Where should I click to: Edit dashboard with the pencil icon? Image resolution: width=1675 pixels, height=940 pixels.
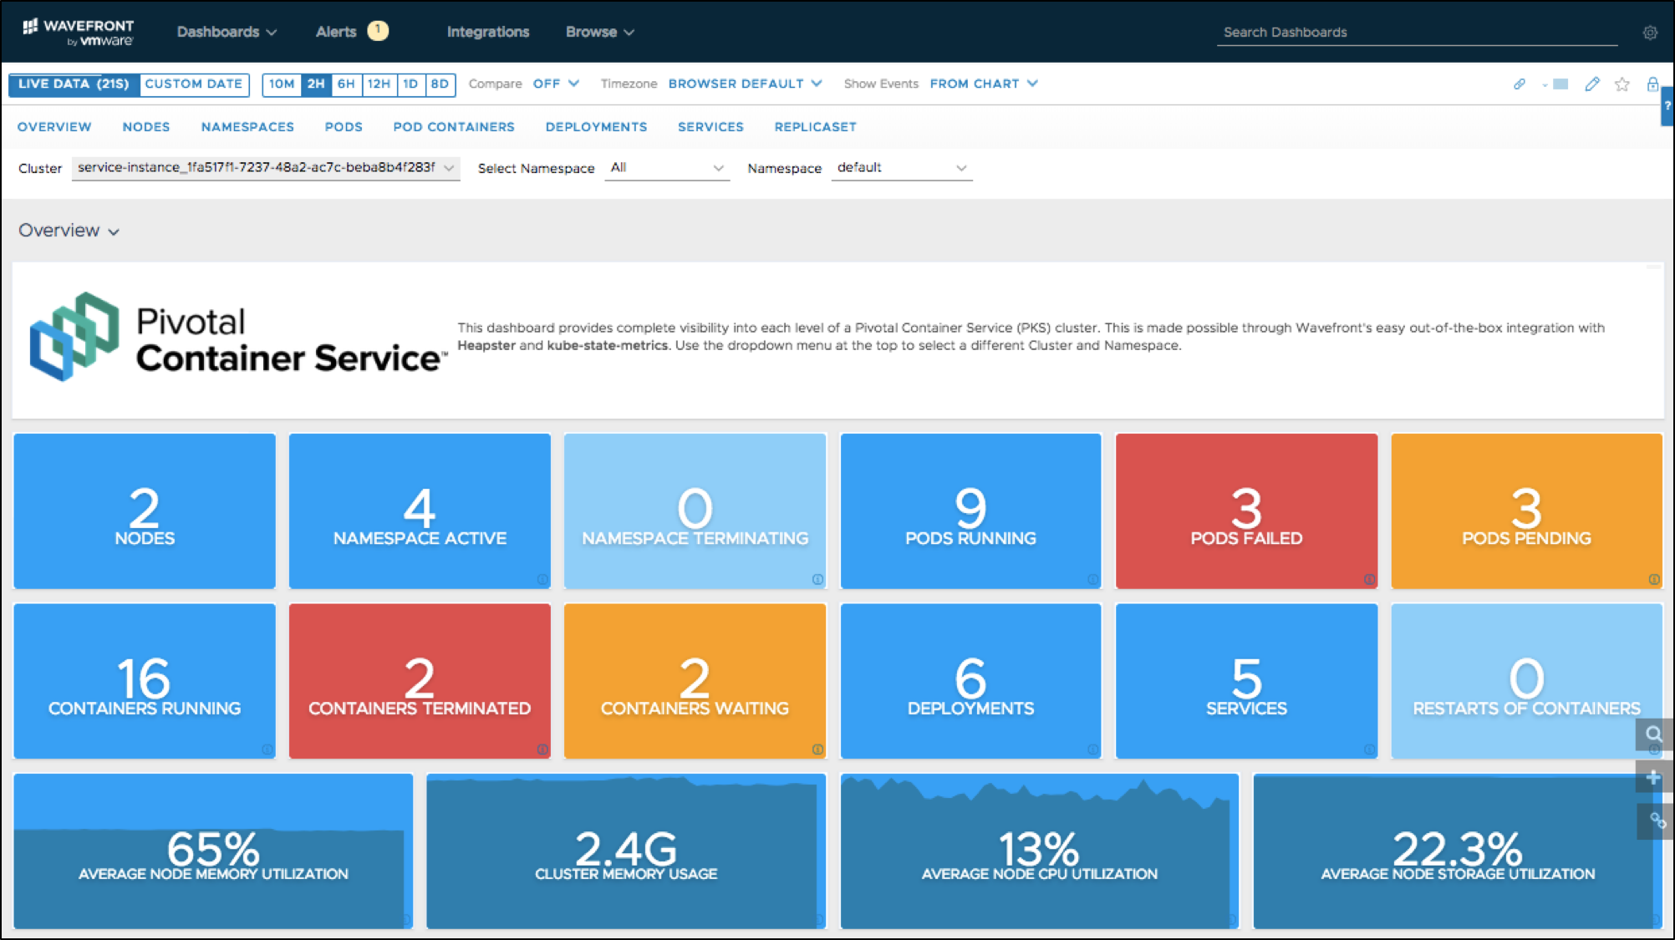tap(1592, 84)
